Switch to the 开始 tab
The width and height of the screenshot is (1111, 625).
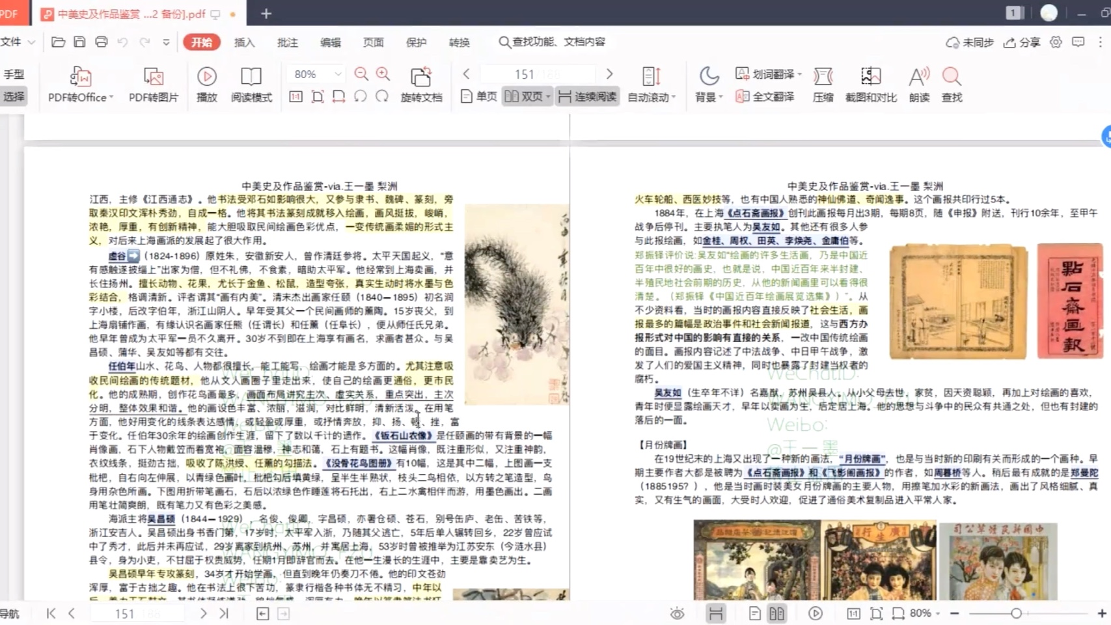[x=202, y=42]
